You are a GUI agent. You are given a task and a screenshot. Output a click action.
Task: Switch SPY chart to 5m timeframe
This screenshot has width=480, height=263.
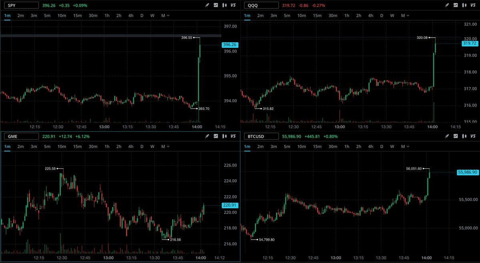(x=47, y=15)
